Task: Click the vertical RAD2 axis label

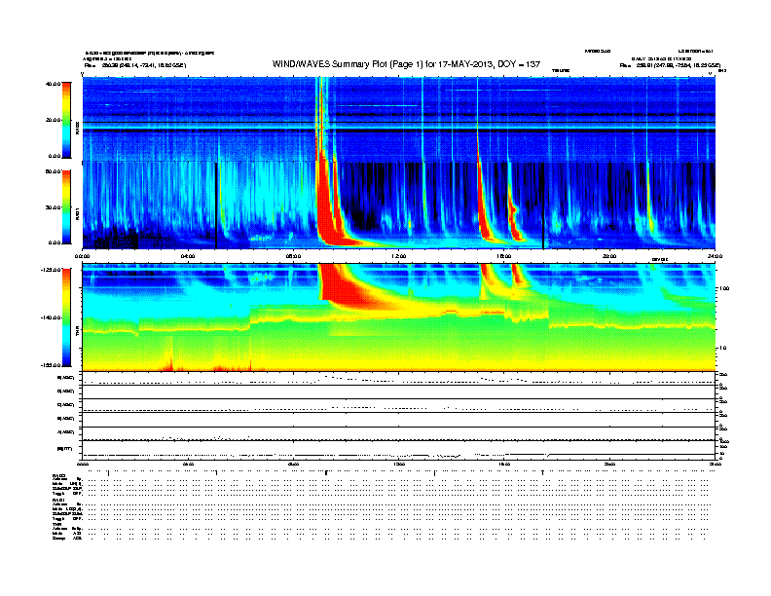Action: click(78, 128)
